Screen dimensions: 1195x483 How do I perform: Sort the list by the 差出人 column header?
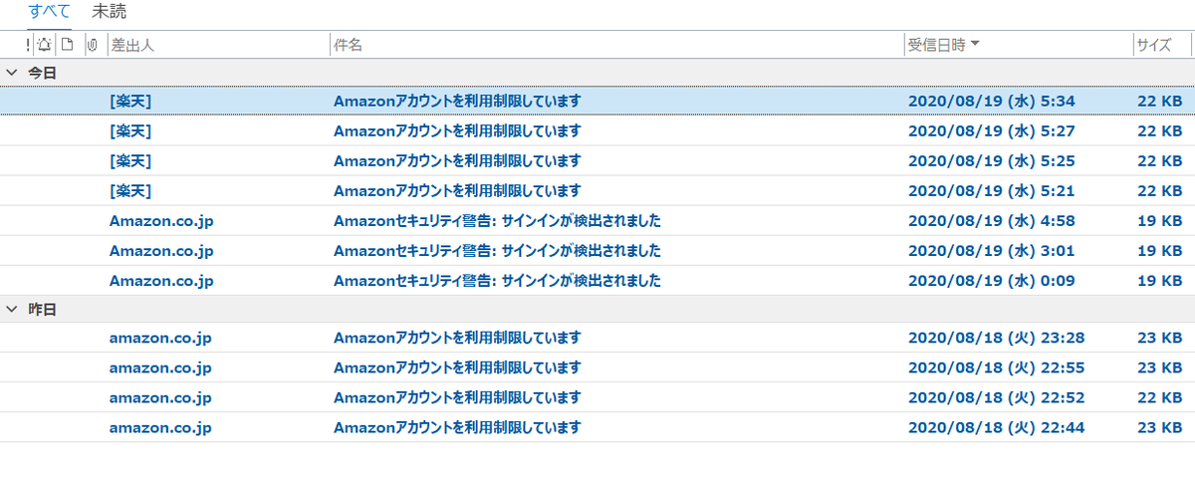coord(132,45)
